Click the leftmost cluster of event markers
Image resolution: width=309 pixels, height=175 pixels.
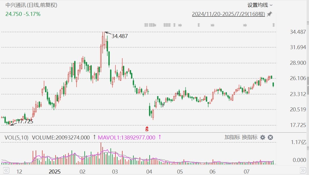150,25
